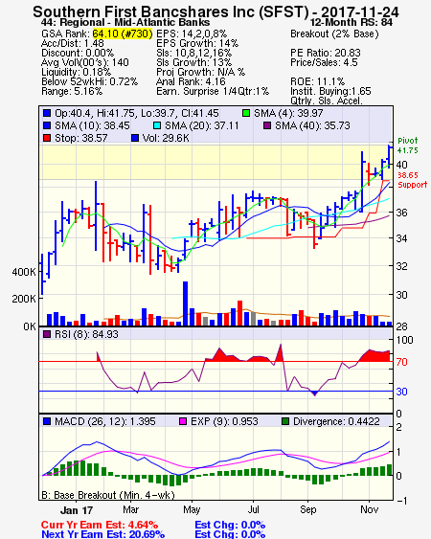Click the green Pivot 41.75 label
Screen dimensions: 431x539
(408, 146)
